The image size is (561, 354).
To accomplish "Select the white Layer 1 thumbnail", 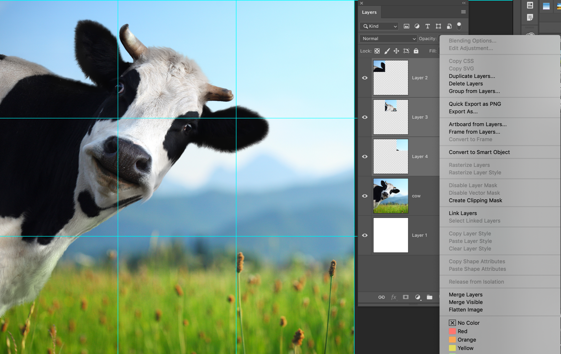I will click(391, 235).
